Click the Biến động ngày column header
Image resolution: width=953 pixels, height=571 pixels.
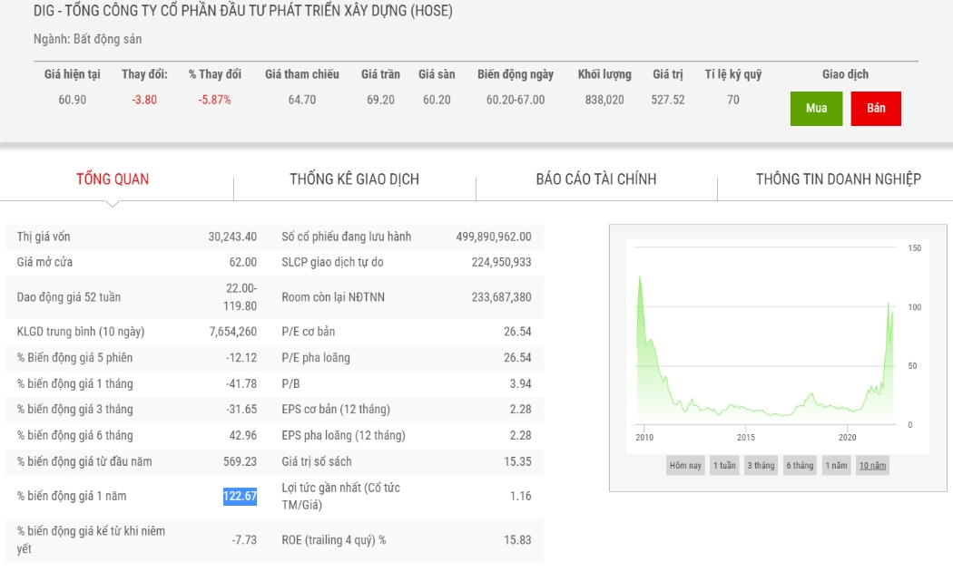pos(516,74)
